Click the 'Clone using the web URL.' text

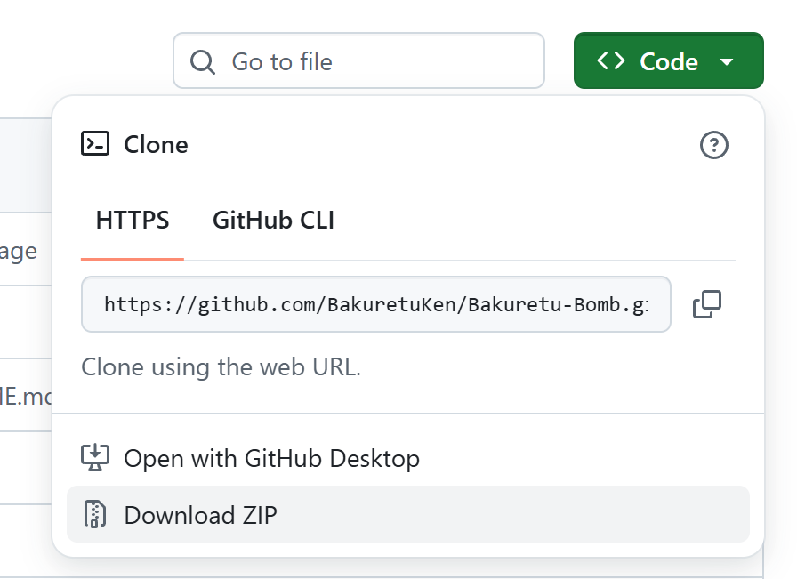coord(221,367)
